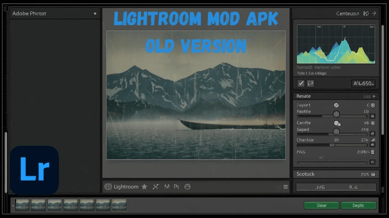Click the mountain lake preview photo
The image size is (389, 218).
coord(196,95)
